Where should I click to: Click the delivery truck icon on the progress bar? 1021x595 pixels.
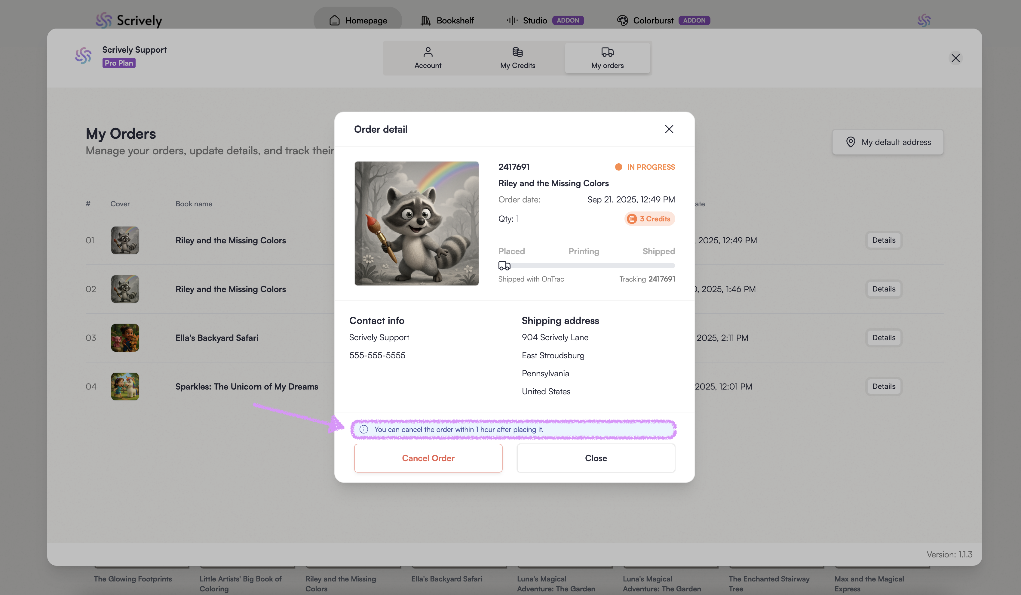504,266
